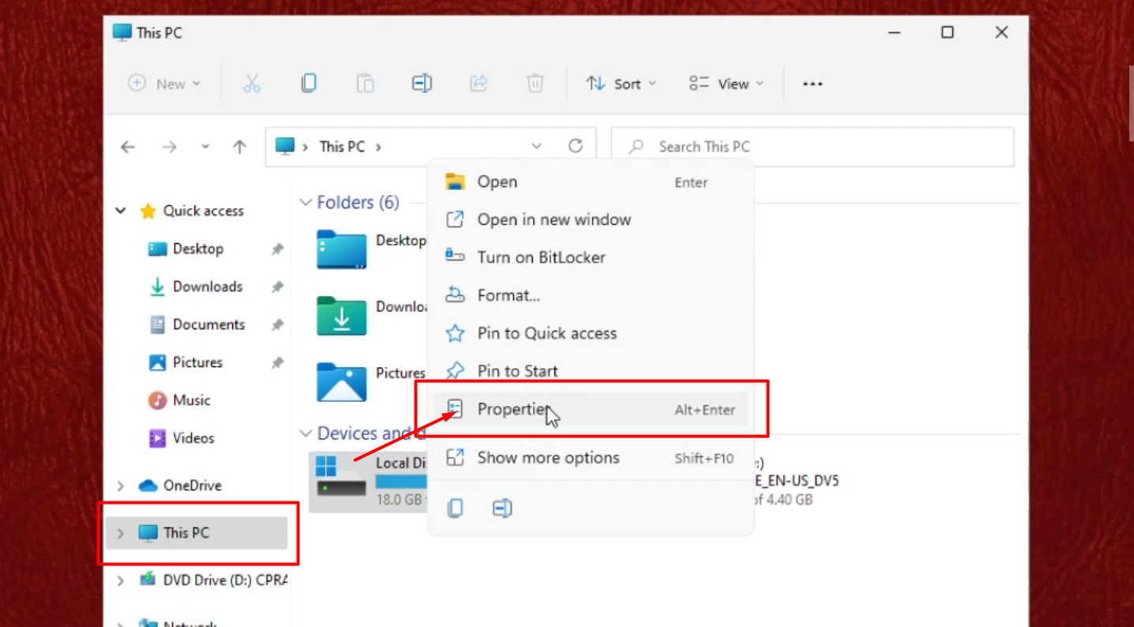Expand the This PC tree node

point(121,533)
